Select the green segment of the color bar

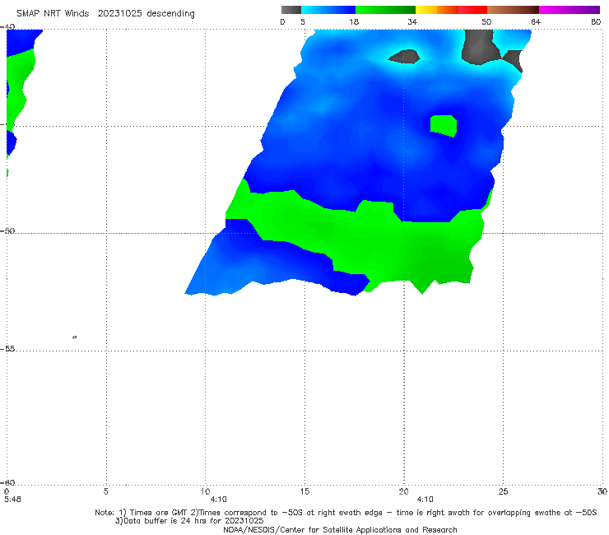385,10
